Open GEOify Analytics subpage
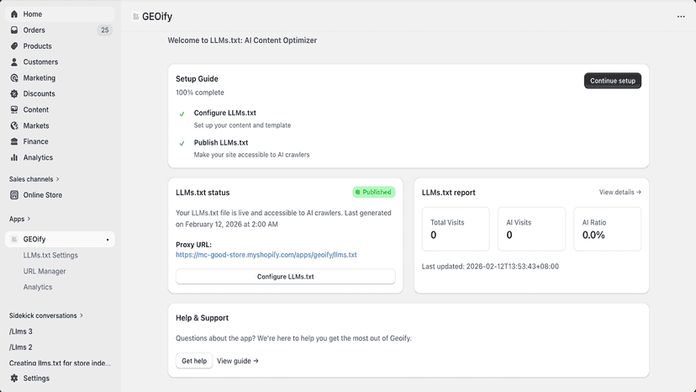Screen dimensions: 696x392 (38, 287)
